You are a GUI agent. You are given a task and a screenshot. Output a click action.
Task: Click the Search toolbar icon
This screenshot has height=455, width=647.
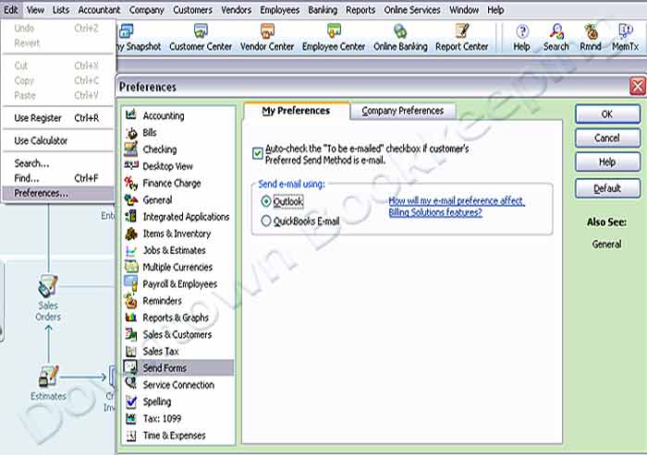coord(556,31)
